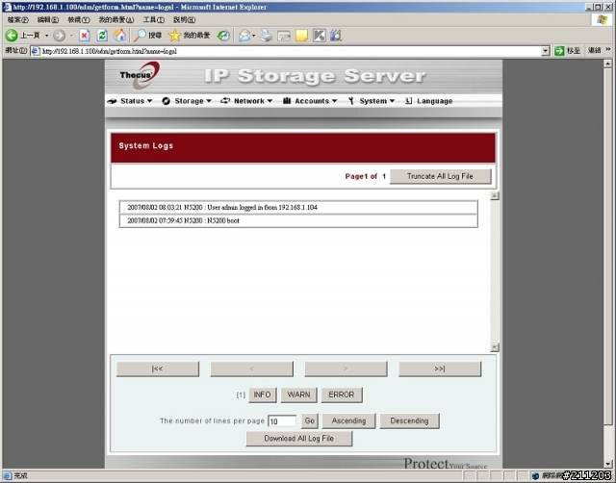Go back with the IE Back arrow
This screenshot has width=616, height=483.
click(12, 36)
